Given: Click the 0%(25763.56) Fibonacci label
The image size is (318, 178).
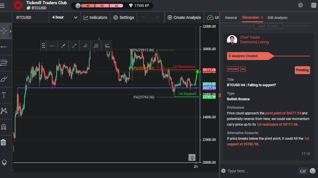Looking at the screenshot, I should coord(144,97).
